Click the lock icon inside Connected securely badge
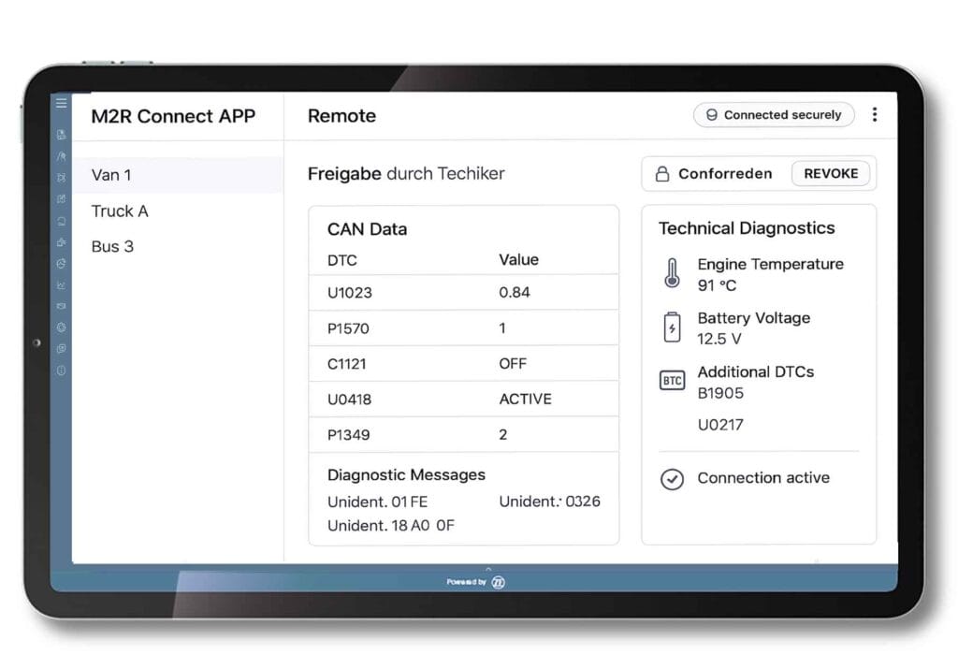This screenshot has height=669, width=958. click(712, 114)
